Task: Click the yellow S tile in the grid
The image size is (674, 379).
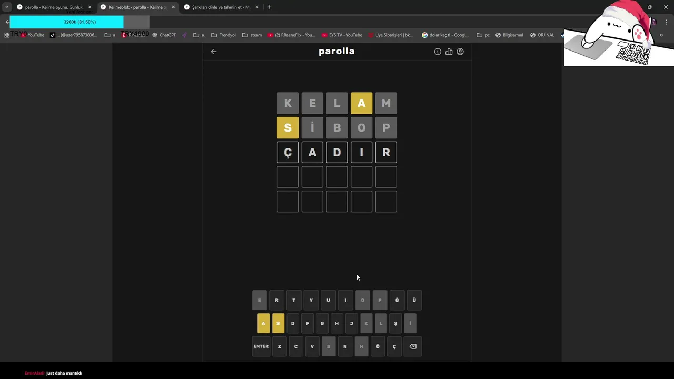Action: 288,128
